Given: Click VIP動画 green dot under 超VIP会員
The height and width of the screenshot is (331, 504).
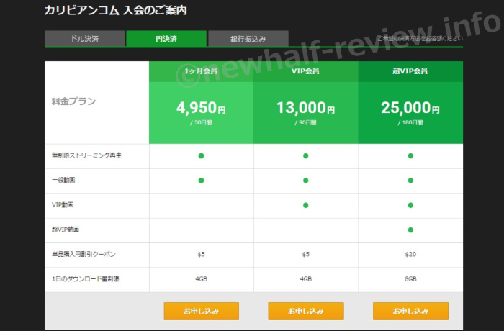Looking at the screenshot, I should (410, 205).
